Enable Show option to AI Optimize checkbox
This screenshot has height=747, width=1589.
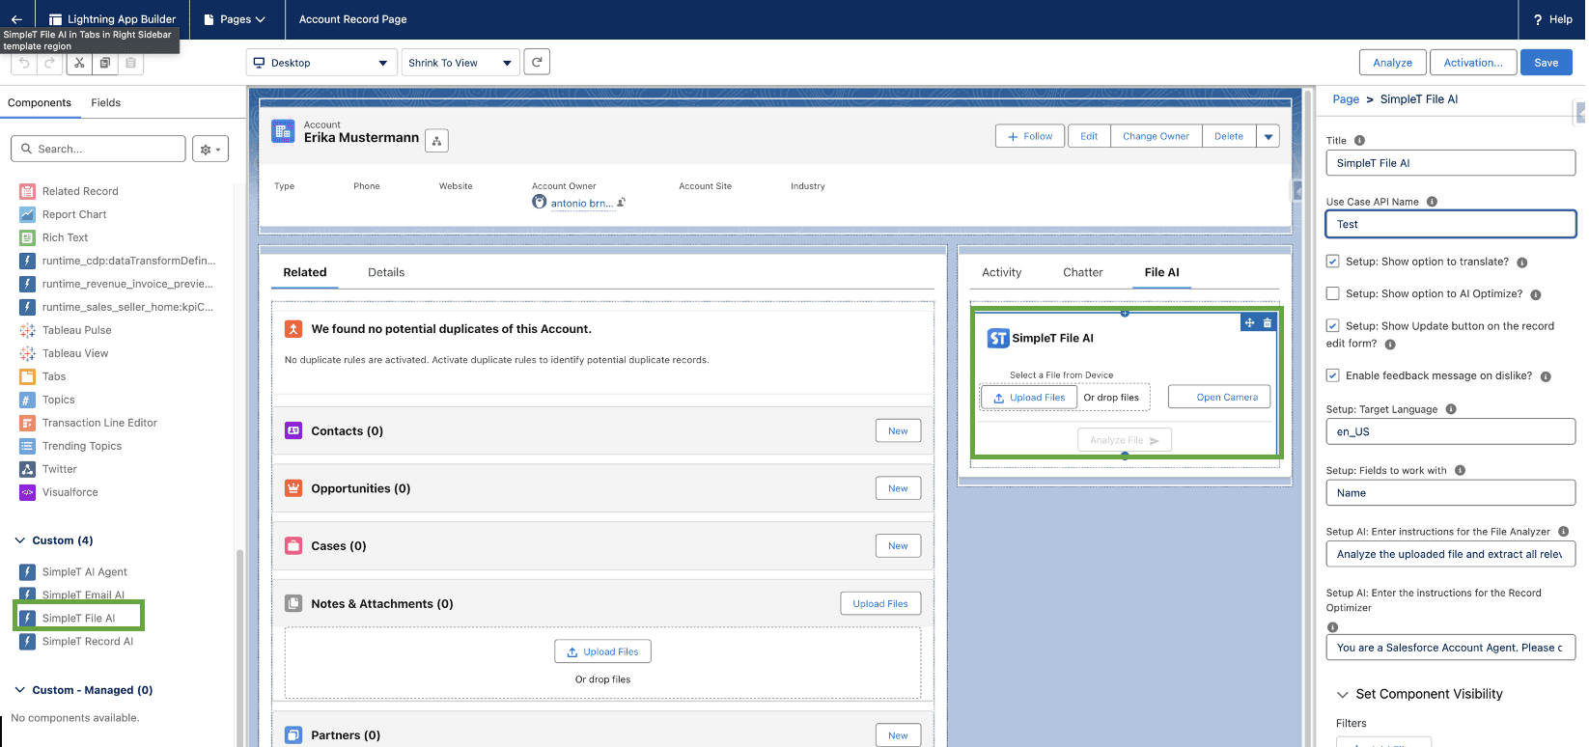click(x=1332, y=293)
